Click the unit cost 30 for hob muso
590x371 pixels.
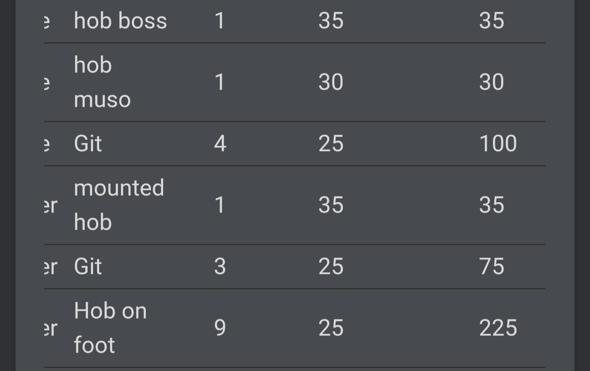(x=331, y=82)
